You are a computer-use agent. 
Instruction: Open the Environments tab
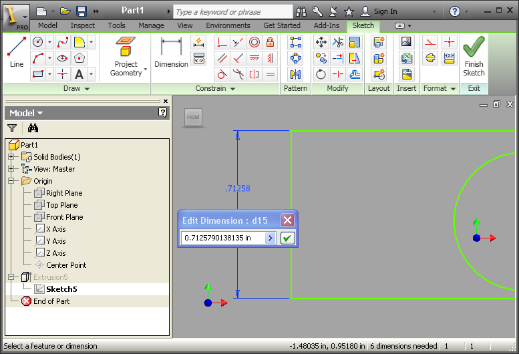(x=228, y=25)
